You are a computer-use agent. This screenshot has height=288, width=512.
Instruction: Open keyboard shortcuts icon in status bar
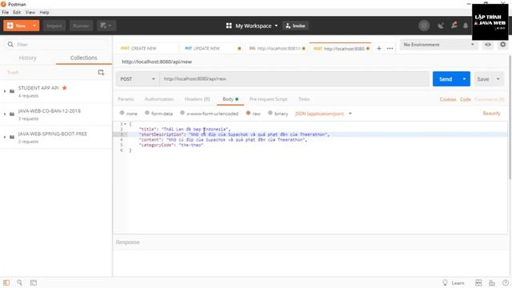click(x=492, y=282)
